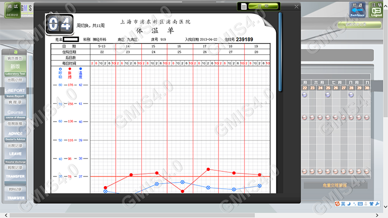388x218 pixels.
Task: Click the green 打印 print button
Action: (264, 7)
